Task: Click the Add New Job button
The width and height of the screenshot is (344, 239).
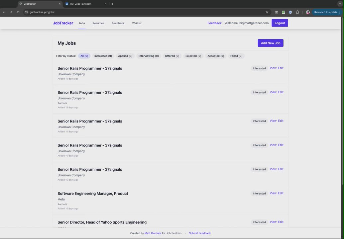Action: coord(271,43)
